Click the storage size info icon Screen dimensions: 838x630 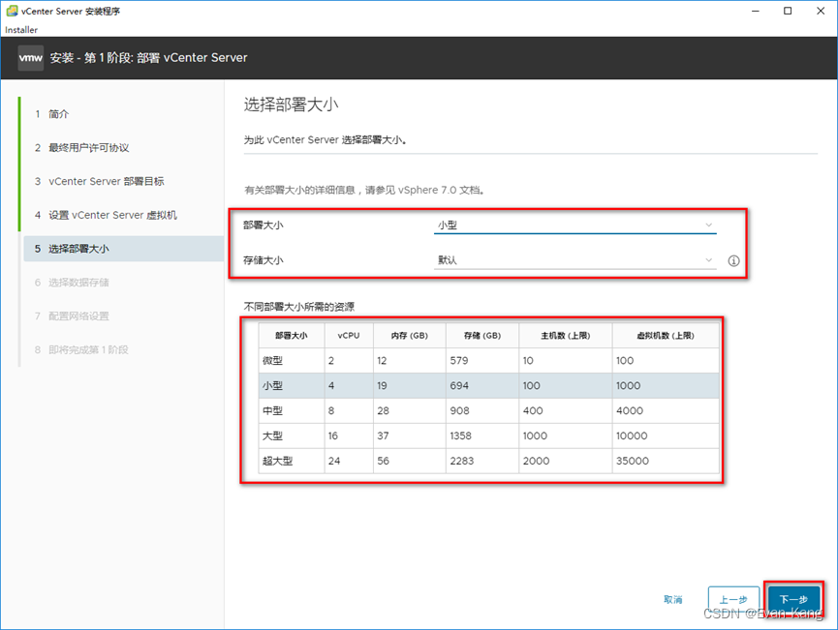[x=733, y=260]
